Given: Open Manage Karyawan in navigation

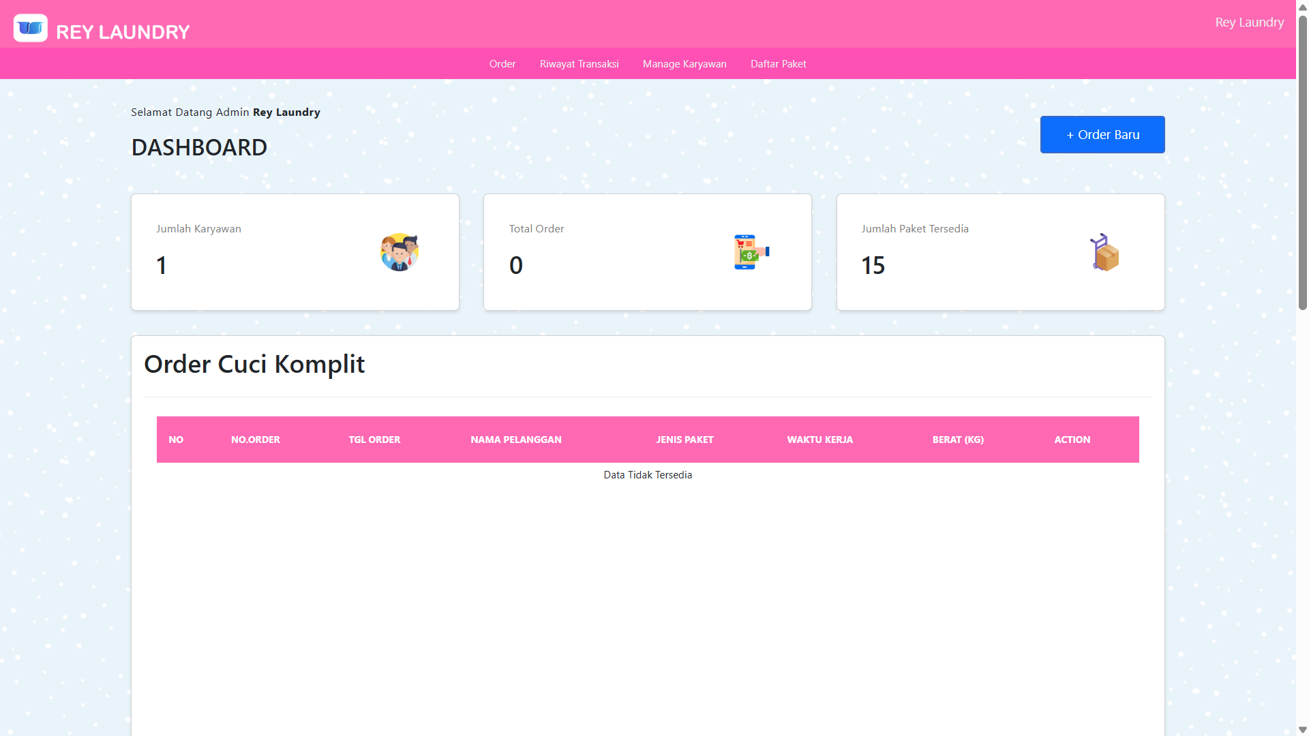Looking at the screenshot, I should 684,64.
